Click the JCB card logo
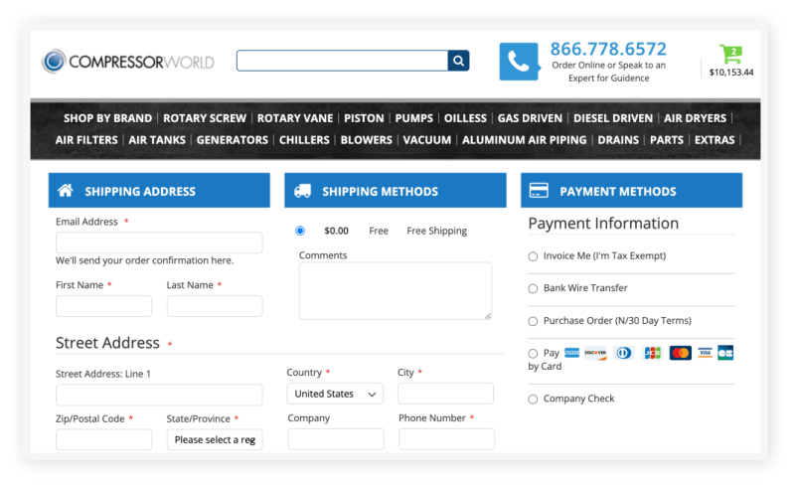794x486 pixels. coord(652,353)
